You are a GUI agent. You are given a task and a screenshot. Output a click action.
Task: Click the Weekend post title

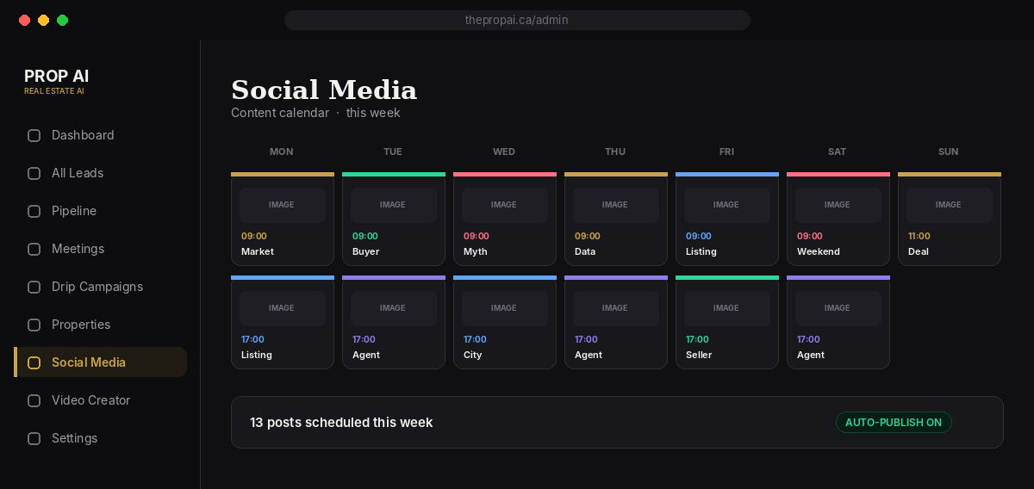point(819,251)
